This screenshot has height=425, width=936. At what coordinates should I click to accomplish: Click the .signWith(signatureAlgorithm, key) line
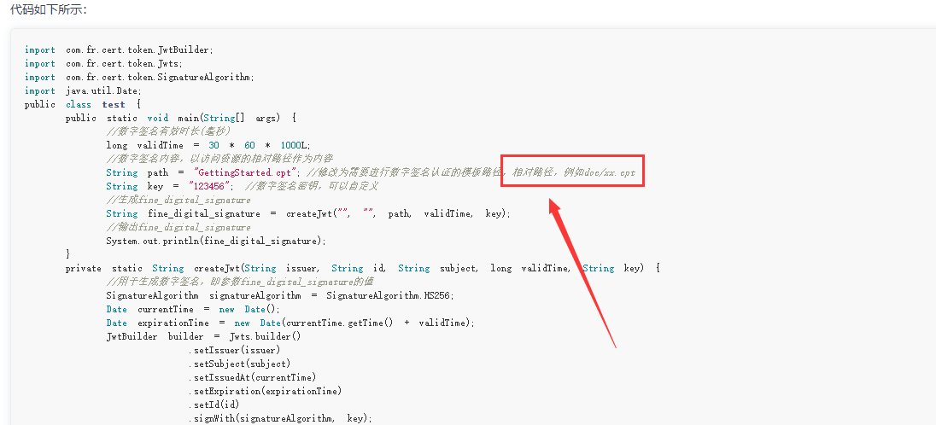[281, 418]
